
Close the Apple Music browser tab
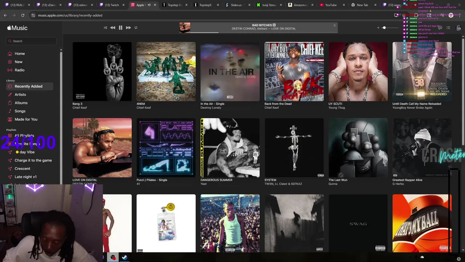point(155,5)
